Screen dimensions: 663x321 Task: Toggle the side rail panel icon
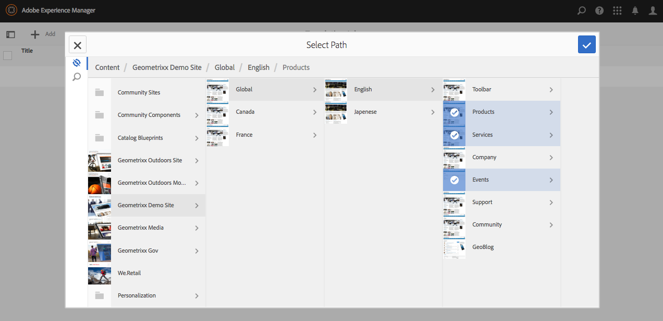coord(10,34)
